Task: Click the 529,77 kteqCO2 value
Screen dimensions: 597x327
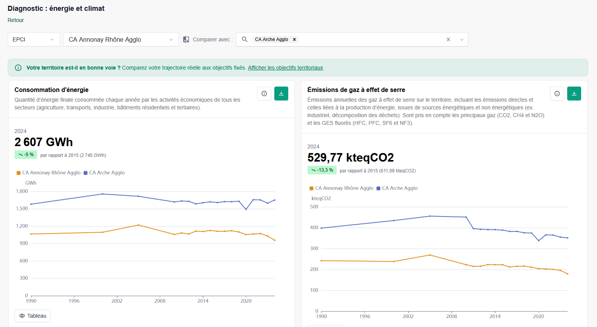Action: tap(351, 158)
